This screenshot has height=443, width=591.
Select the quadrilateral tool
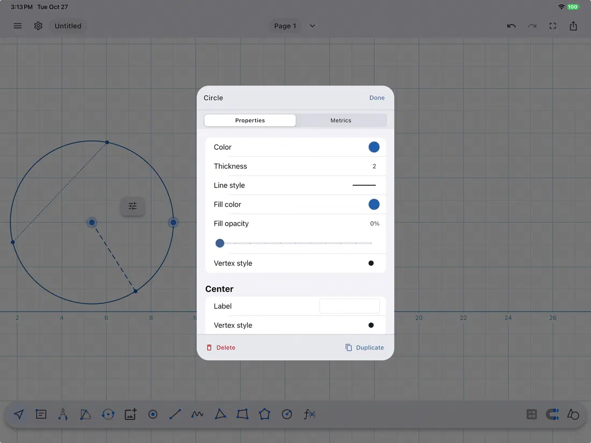242,415
